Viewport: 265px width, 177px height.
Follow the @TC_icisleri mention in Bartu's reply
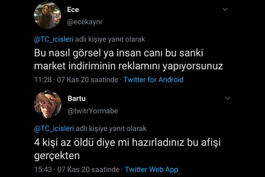(x=54, y=129)
